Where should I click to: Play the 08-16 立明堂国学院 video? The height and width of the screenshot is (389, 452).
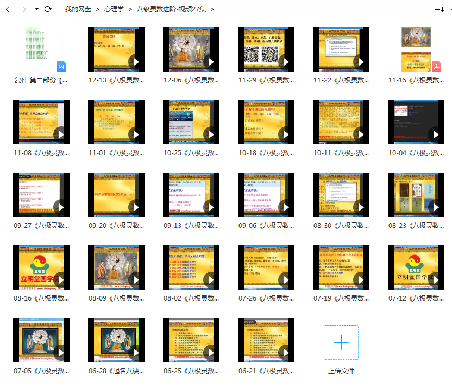(x=41, y=267)
